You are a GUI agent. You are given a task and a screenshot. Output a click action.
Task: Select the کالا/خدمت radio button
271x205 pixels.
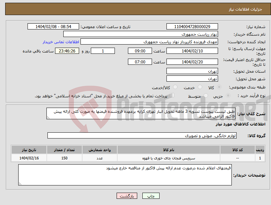coord(175,87)
